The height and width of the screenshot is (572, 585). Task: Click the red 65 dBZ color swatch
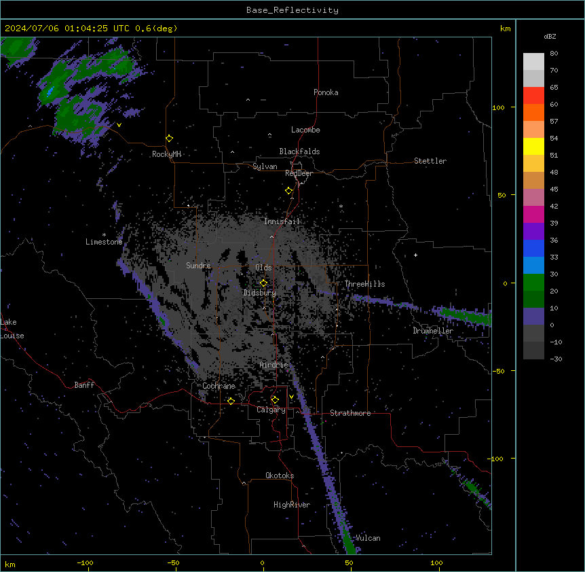[533, 95]
